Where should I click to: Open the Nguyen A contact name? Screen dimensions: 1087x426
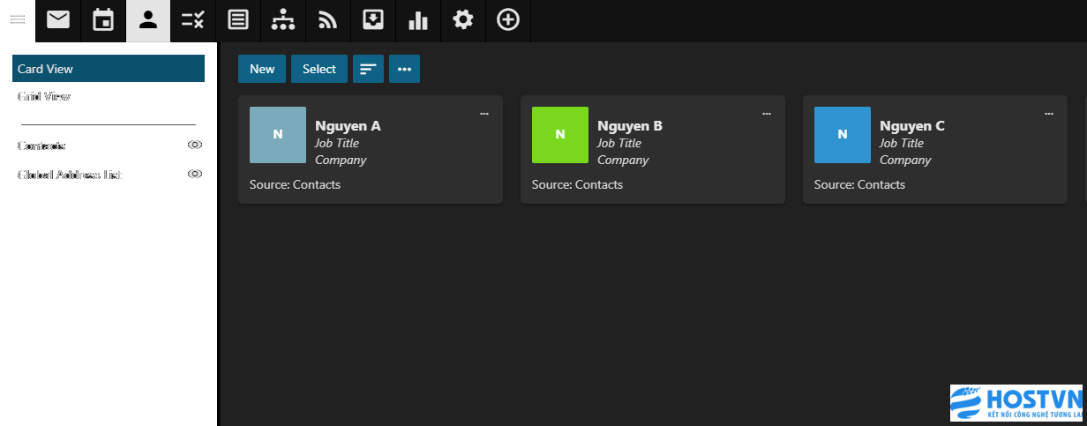tap(348, 126)
